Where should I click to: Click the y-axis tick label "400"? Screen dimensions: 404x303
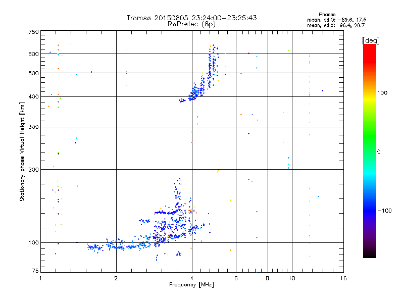pos(33,97)
